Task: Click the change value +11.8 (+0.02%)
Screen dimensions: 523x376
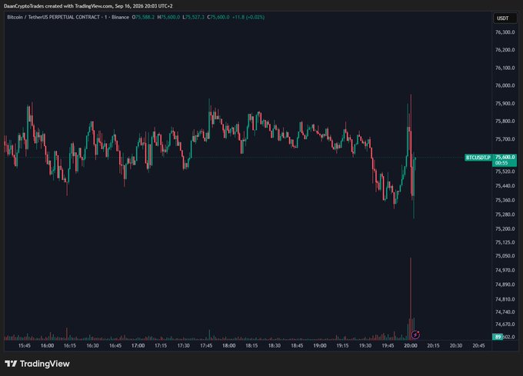Action: coord(248,17)
